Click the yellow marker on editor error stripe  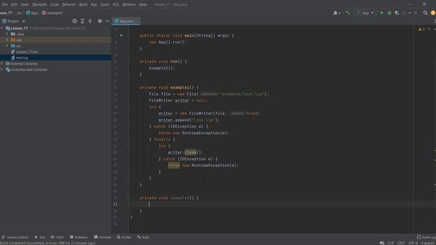click(x=435, y=151)
